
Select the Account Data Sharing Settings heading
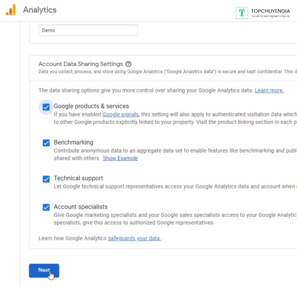[x=81, y=64]
